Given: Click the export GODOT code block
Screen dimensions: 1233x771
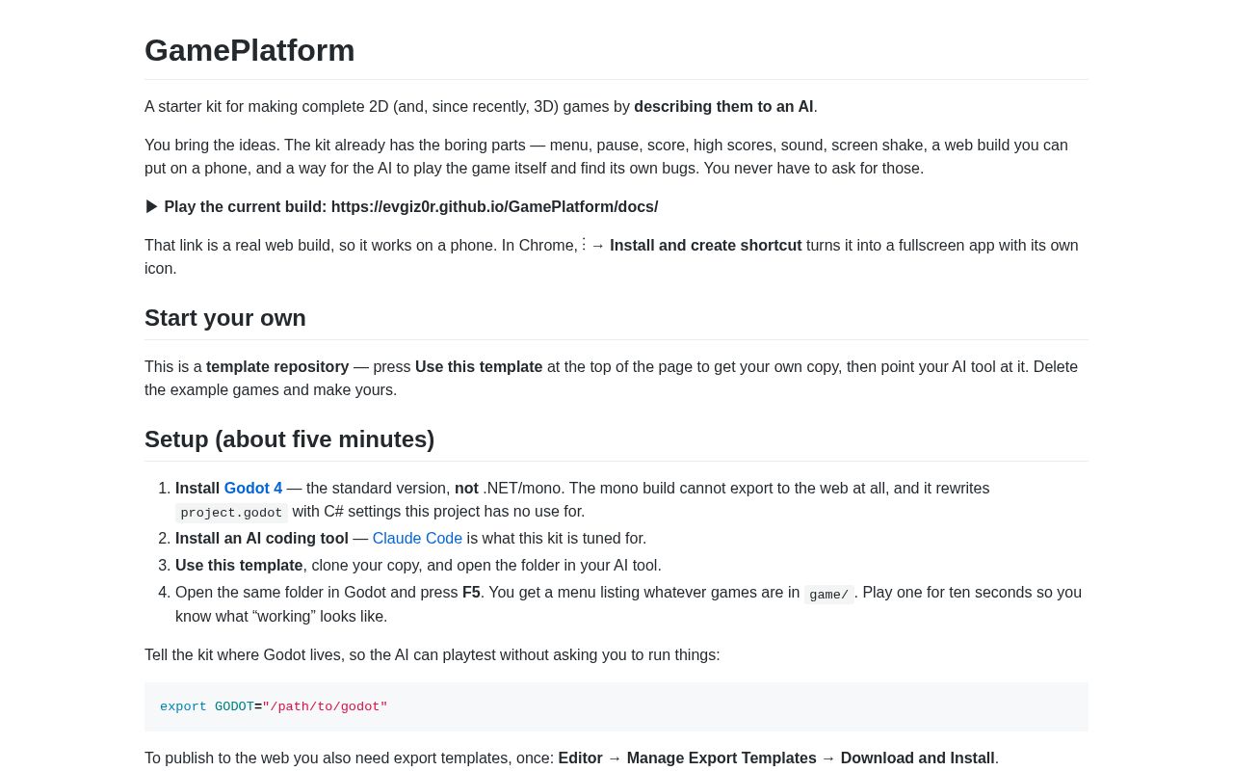Looking at the screenshot, I should coord(616,707).
